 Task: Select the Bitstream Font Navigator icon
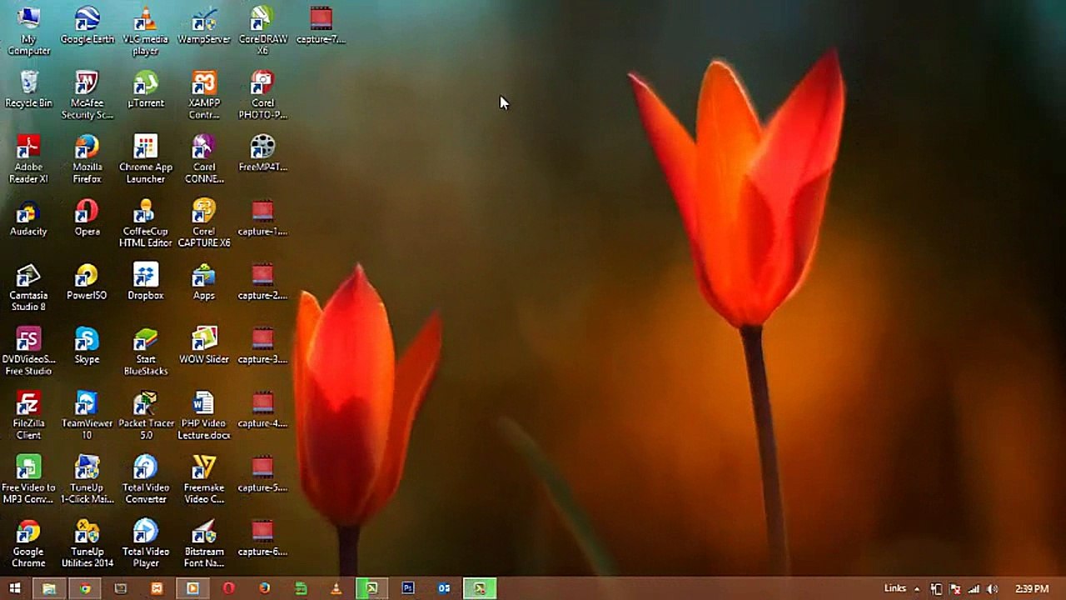[x=203, y=544]
